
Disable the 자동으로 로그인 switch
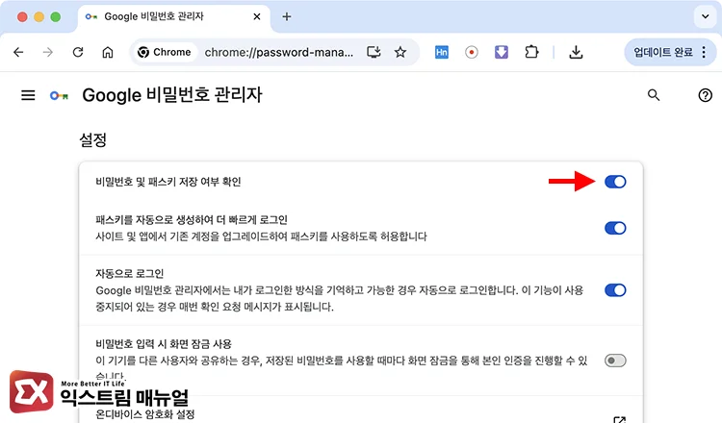pyautogui.click(x=615, y=290)
